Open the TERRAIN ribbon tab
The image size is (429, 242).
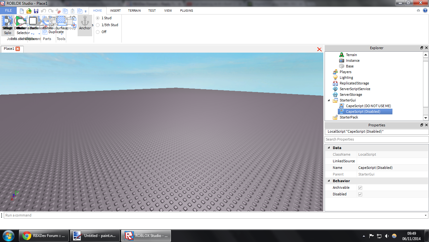(x=134, y=11)
